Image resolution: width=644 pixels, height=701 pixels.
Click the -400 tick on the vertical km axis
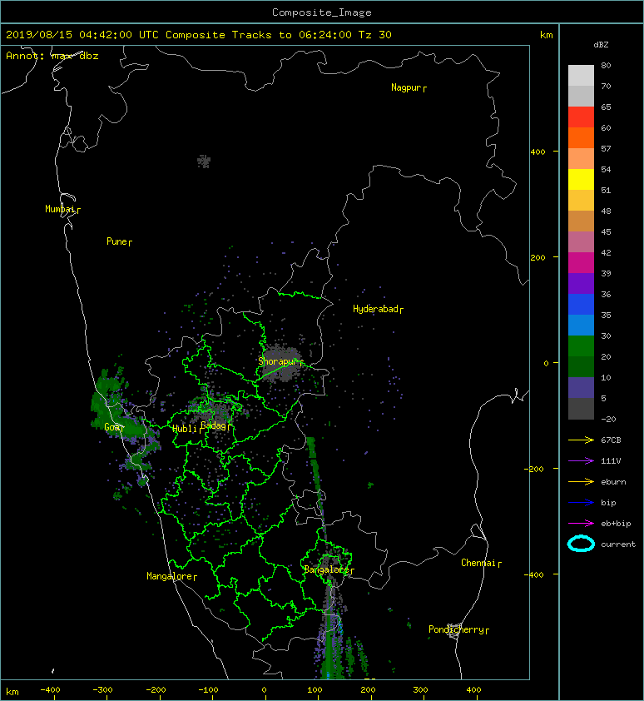pos(534,574)
